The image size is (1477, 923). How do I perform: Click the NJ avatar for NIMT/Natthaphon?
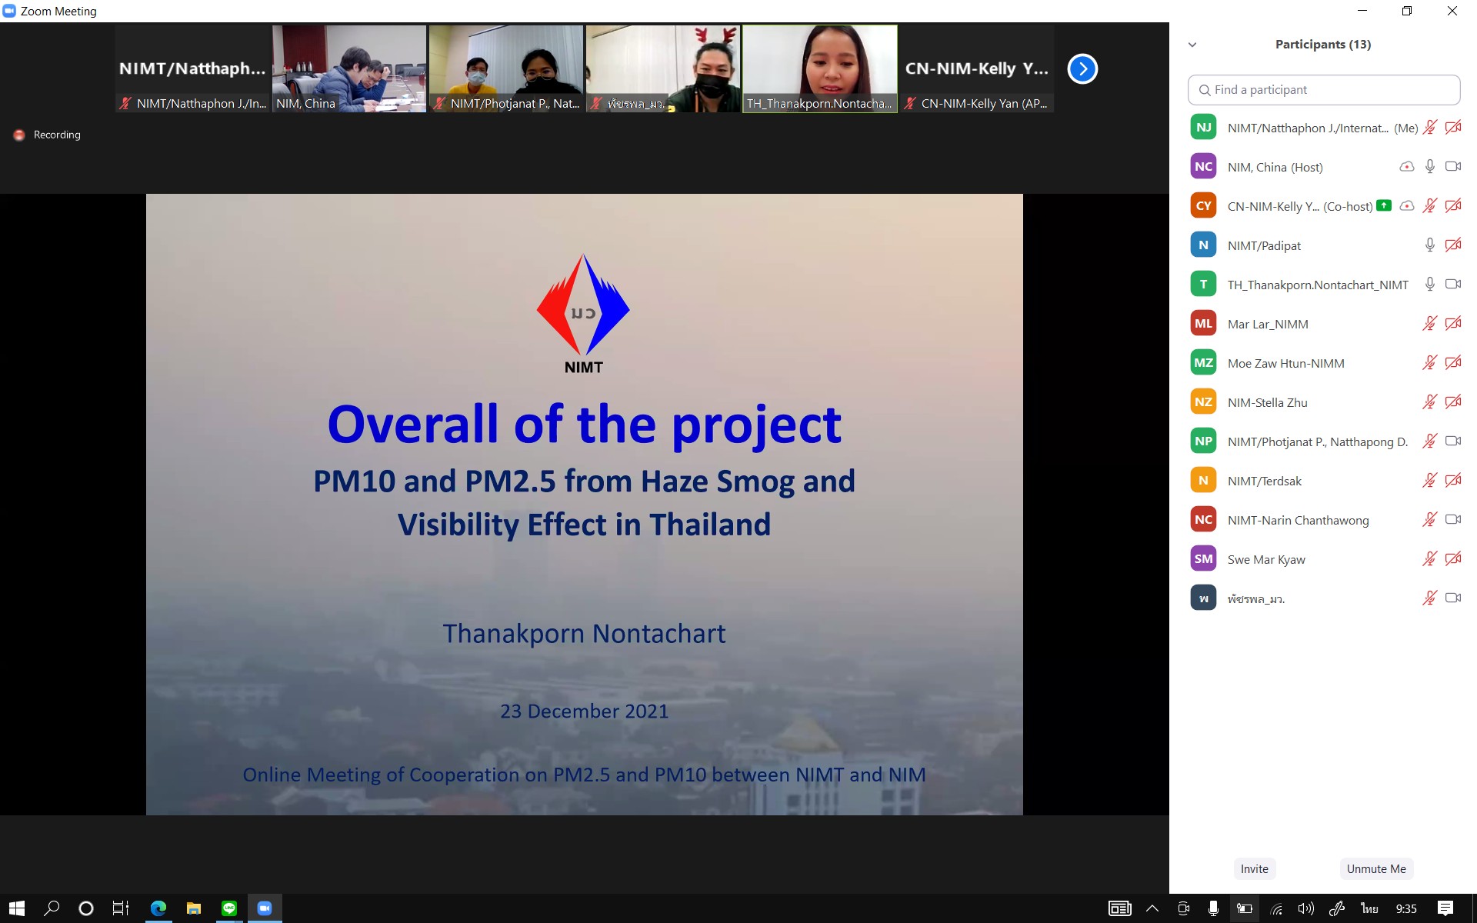pos(1203,128)
